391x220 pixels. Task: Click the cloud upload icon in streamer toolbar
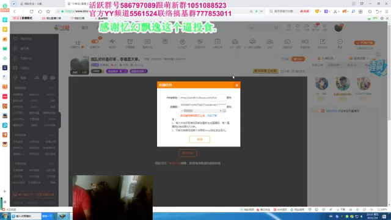coord(252,42)
